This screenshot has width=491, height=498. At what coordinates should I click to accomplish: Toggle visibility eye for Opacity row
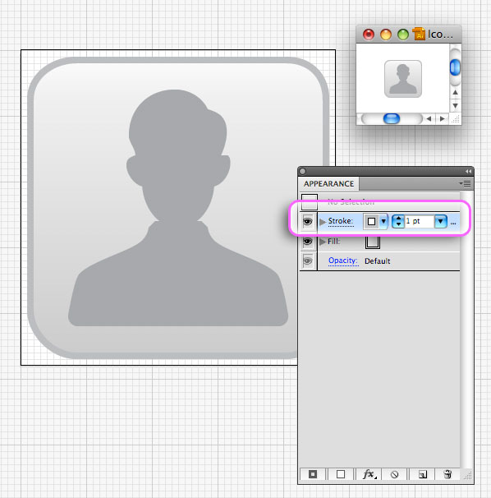[x=308, y=261]
